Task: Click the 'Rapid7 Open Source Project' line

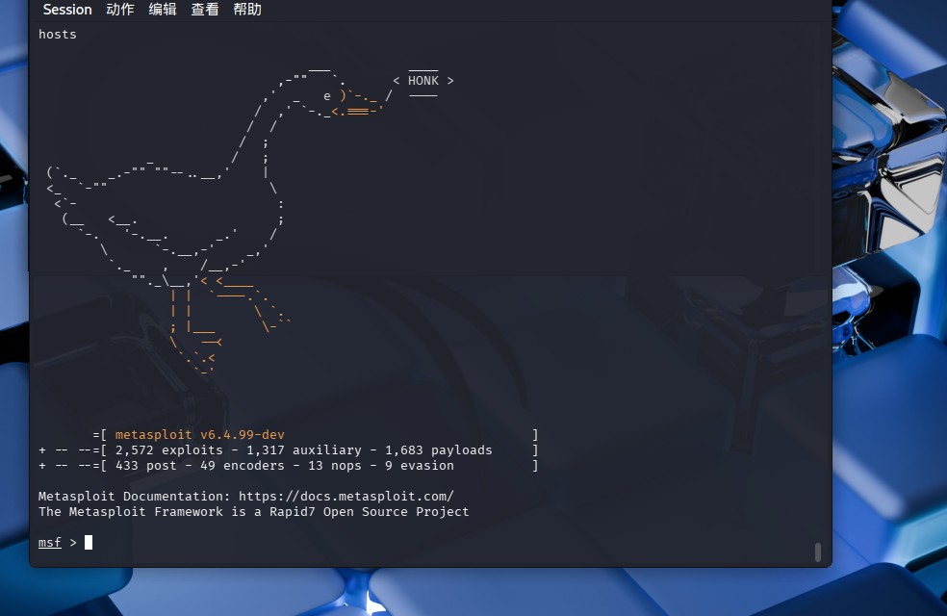Action: [x=254, y=511]
